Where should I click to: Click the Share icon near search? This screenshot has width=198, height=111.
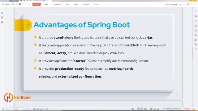coord(184,4)
